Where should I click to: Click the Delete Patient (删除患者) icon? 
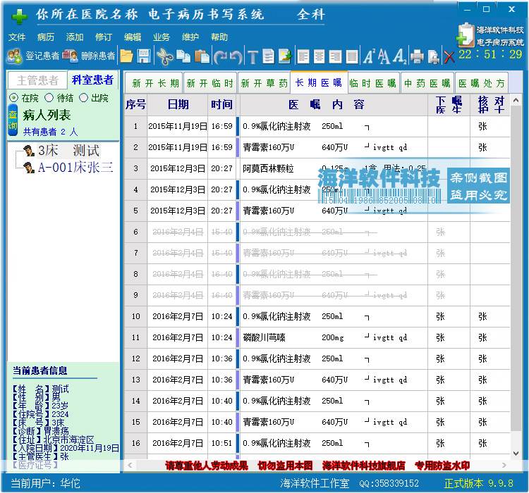70,56
